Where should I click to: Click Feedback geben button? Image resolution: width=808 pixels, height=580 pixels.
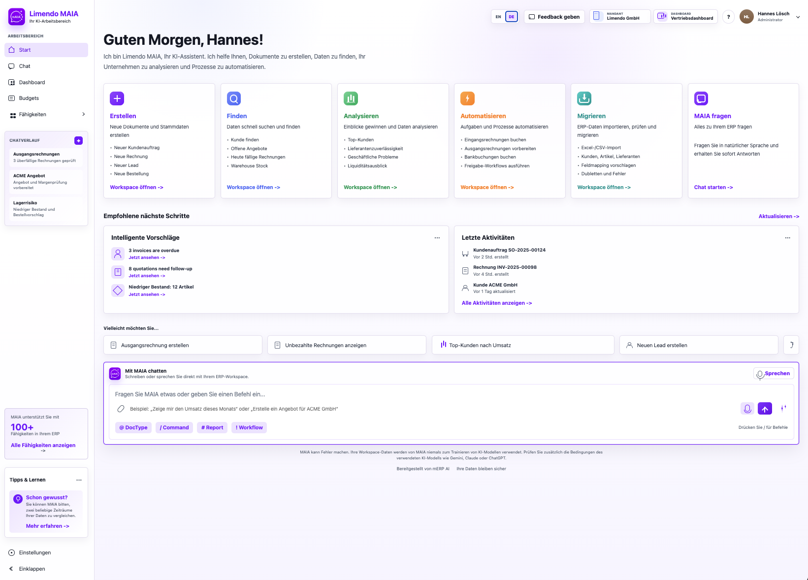tap(554, 17)
